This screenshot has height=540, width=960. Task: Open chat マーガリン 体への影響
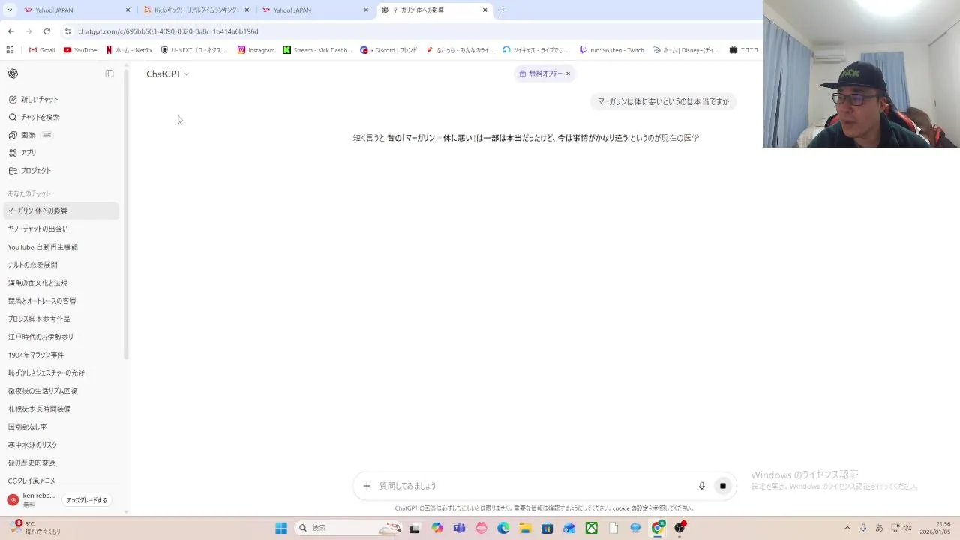click(x=61, y=211)
